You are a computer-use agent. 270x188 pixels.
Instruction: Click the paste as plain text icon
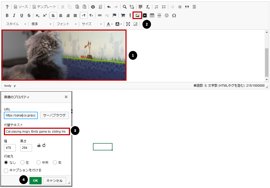[84, 7]
